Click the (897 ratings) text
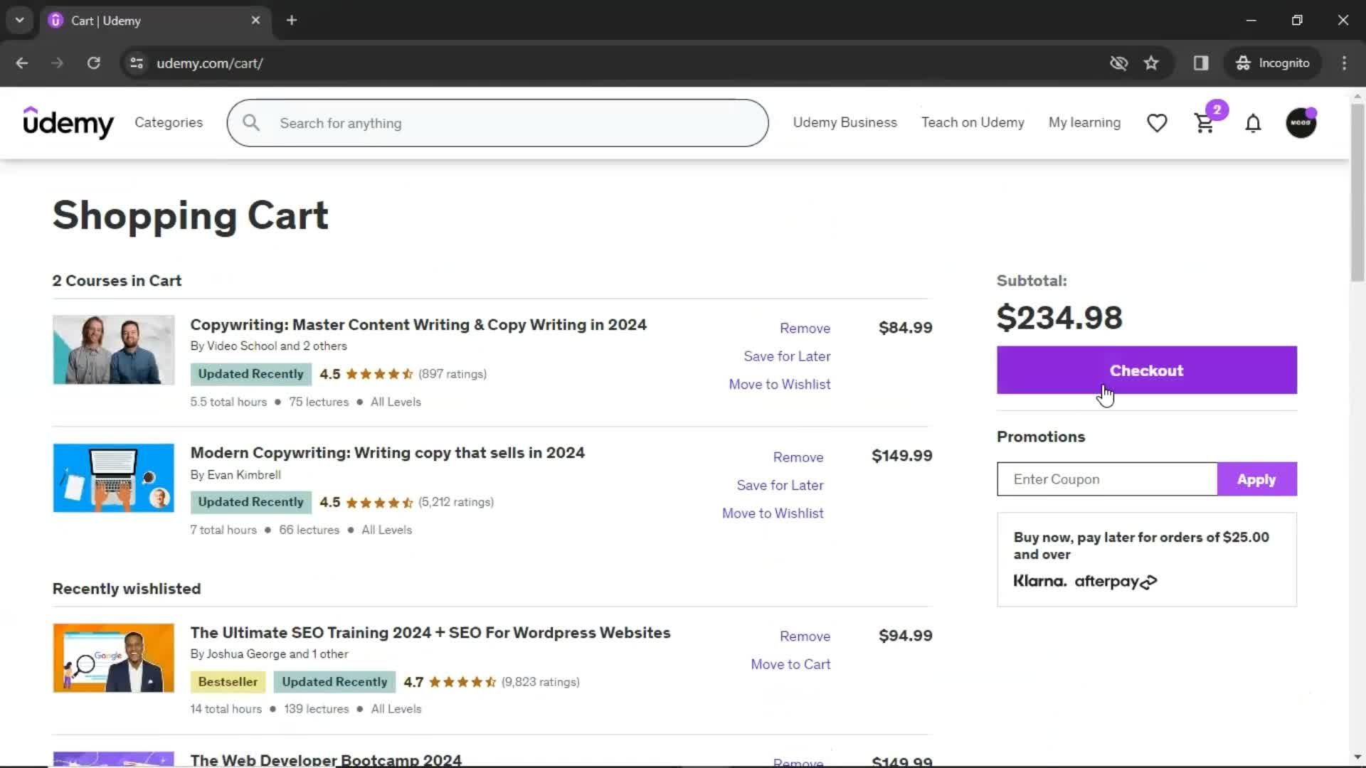This screenshot has height=768, width=1366. (x=452, y=374)
